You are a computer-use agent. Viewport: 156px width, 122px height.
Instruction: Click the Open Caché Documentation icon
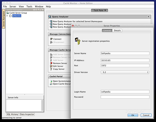point(51,84)
